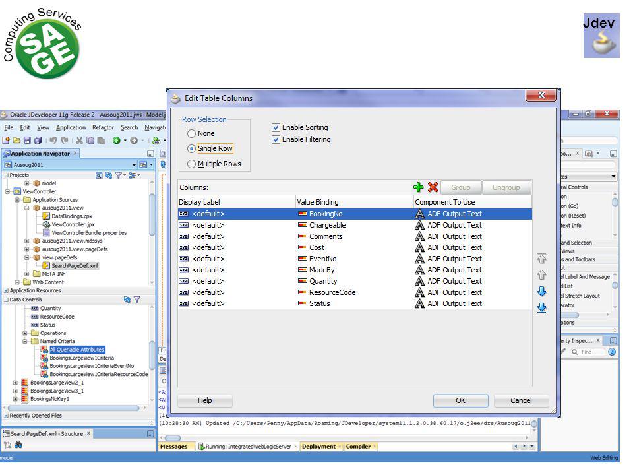
Task: Click the Open folder icon in JDeveloper toolbar
Action: point(16,140)
